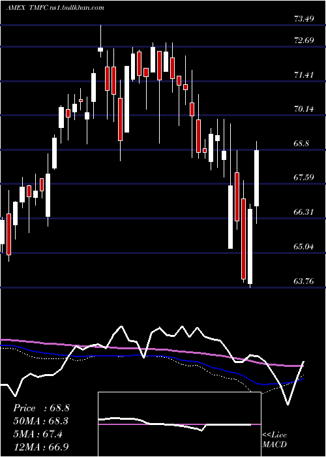
Task: Click the 12MA : 66.9 readout
Action: click(41, 447)
